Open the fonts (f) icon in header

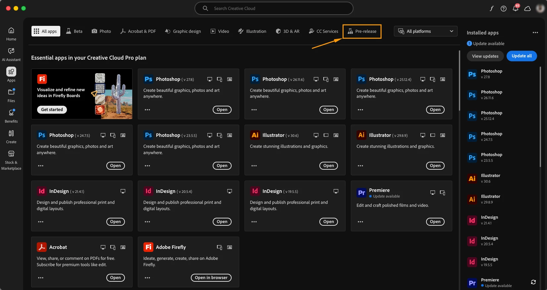click(492, 9)
